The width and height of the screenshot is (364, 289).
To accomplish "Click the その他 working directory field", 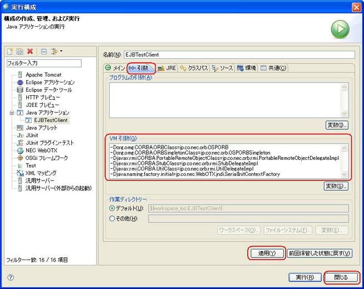I will [x=248, y=218].
